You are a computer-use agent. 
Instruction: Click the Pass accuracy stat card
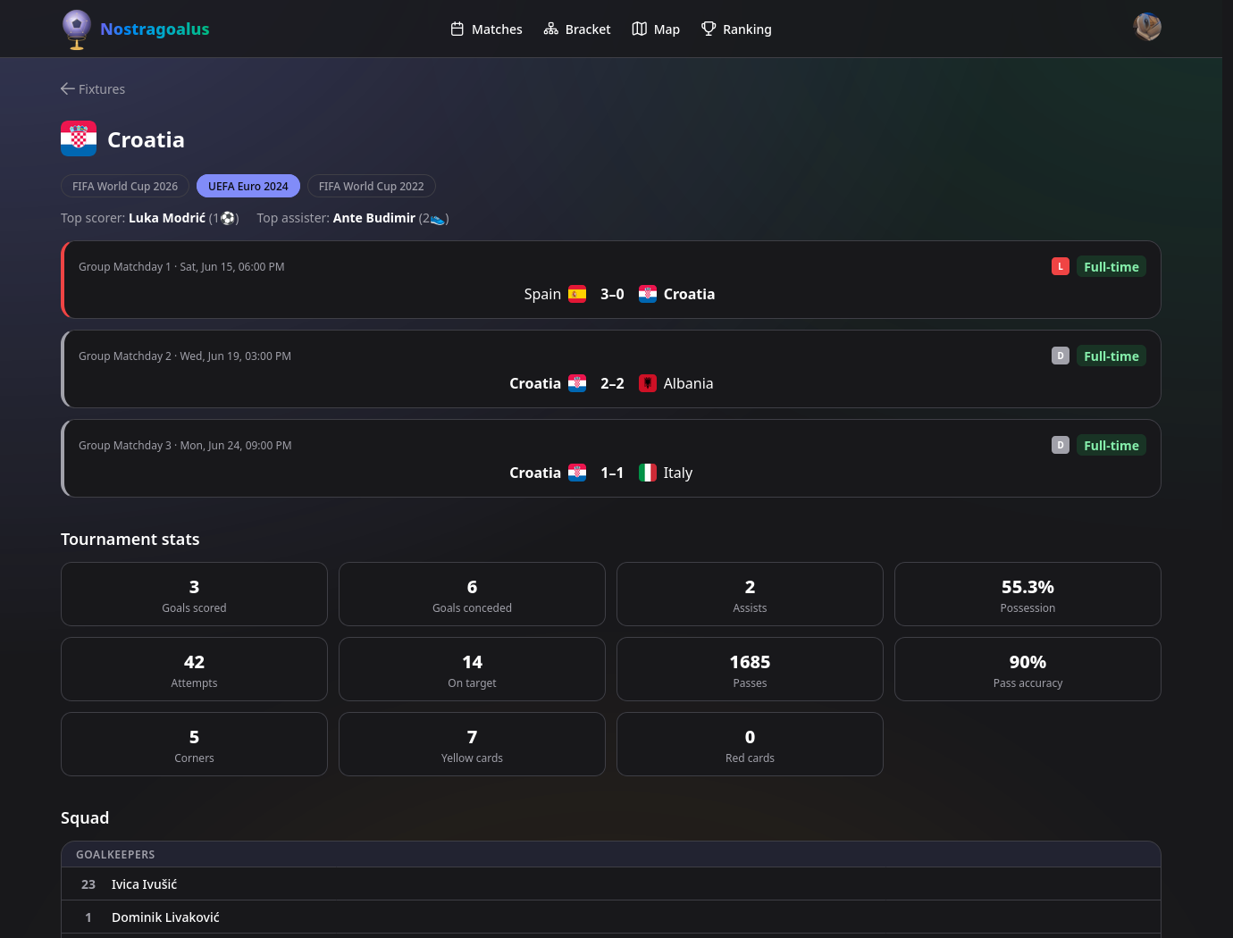pos(1027,669)
